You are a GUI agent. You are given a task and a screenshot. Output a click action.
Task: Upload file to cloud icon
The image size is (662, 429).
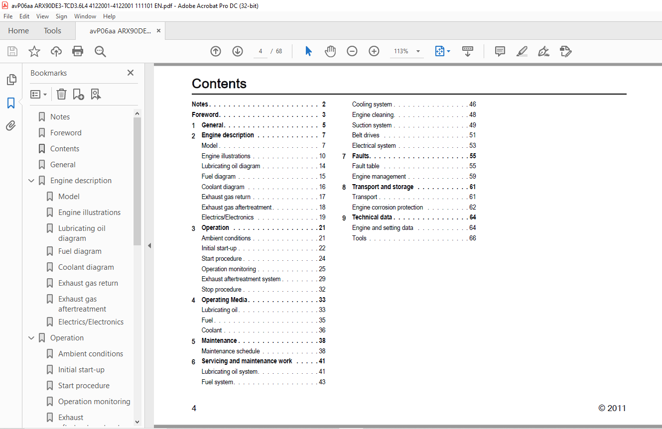56,51
